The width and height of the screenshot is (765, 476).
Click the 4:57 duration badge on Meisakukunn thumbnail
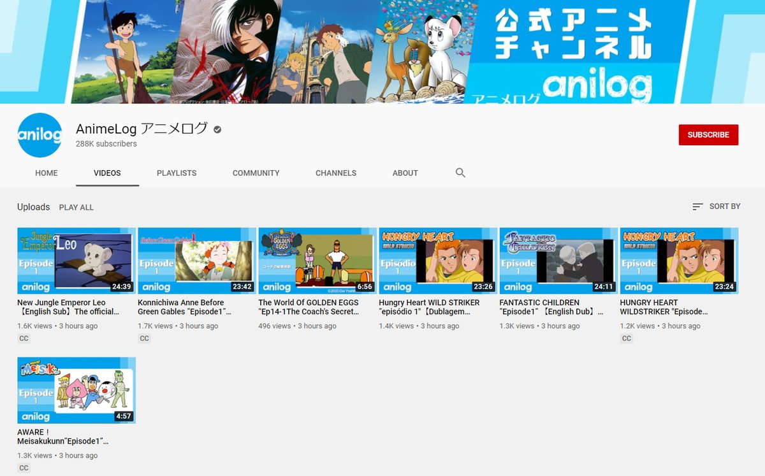pos(123,417)
